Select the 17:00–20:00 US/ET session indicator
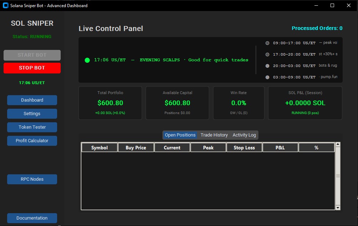Viewport: 358px width, 226px height. (x=267, y=54)
